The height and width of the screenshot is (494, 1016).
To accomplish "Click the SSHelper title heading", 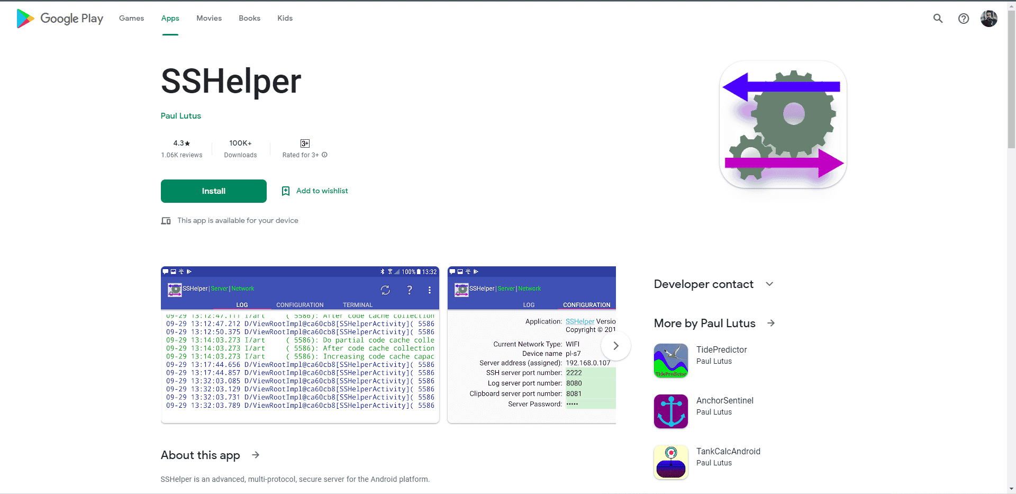I will pos(231,82).
